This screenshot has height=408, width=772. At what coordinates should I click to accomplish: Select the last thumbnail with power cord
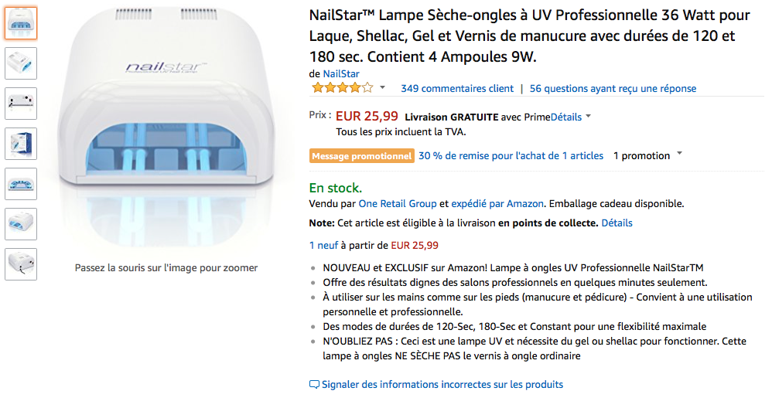coord(21,264)
